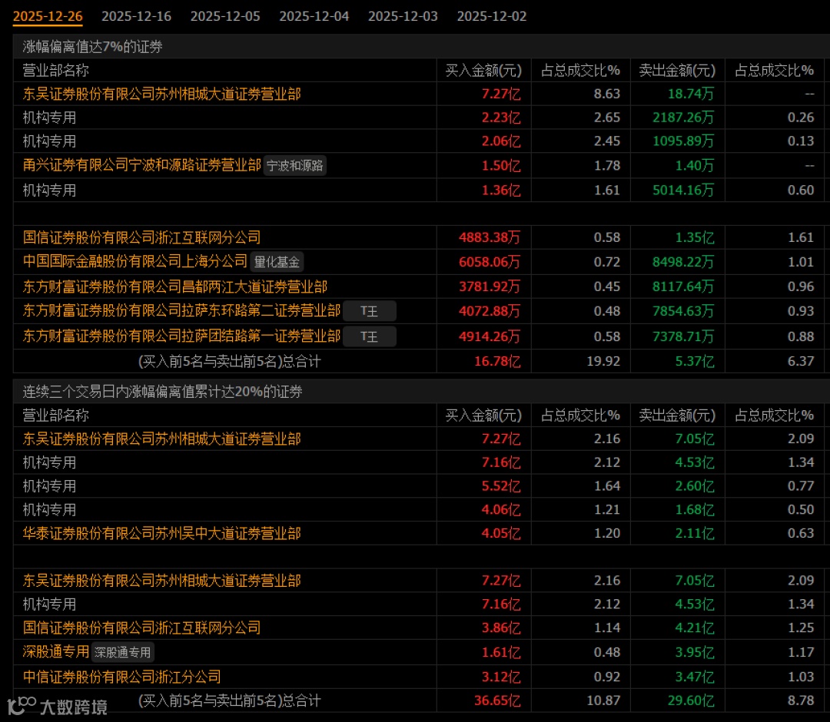
Task: Click buy amount 5.52亿
Action: 501,486
